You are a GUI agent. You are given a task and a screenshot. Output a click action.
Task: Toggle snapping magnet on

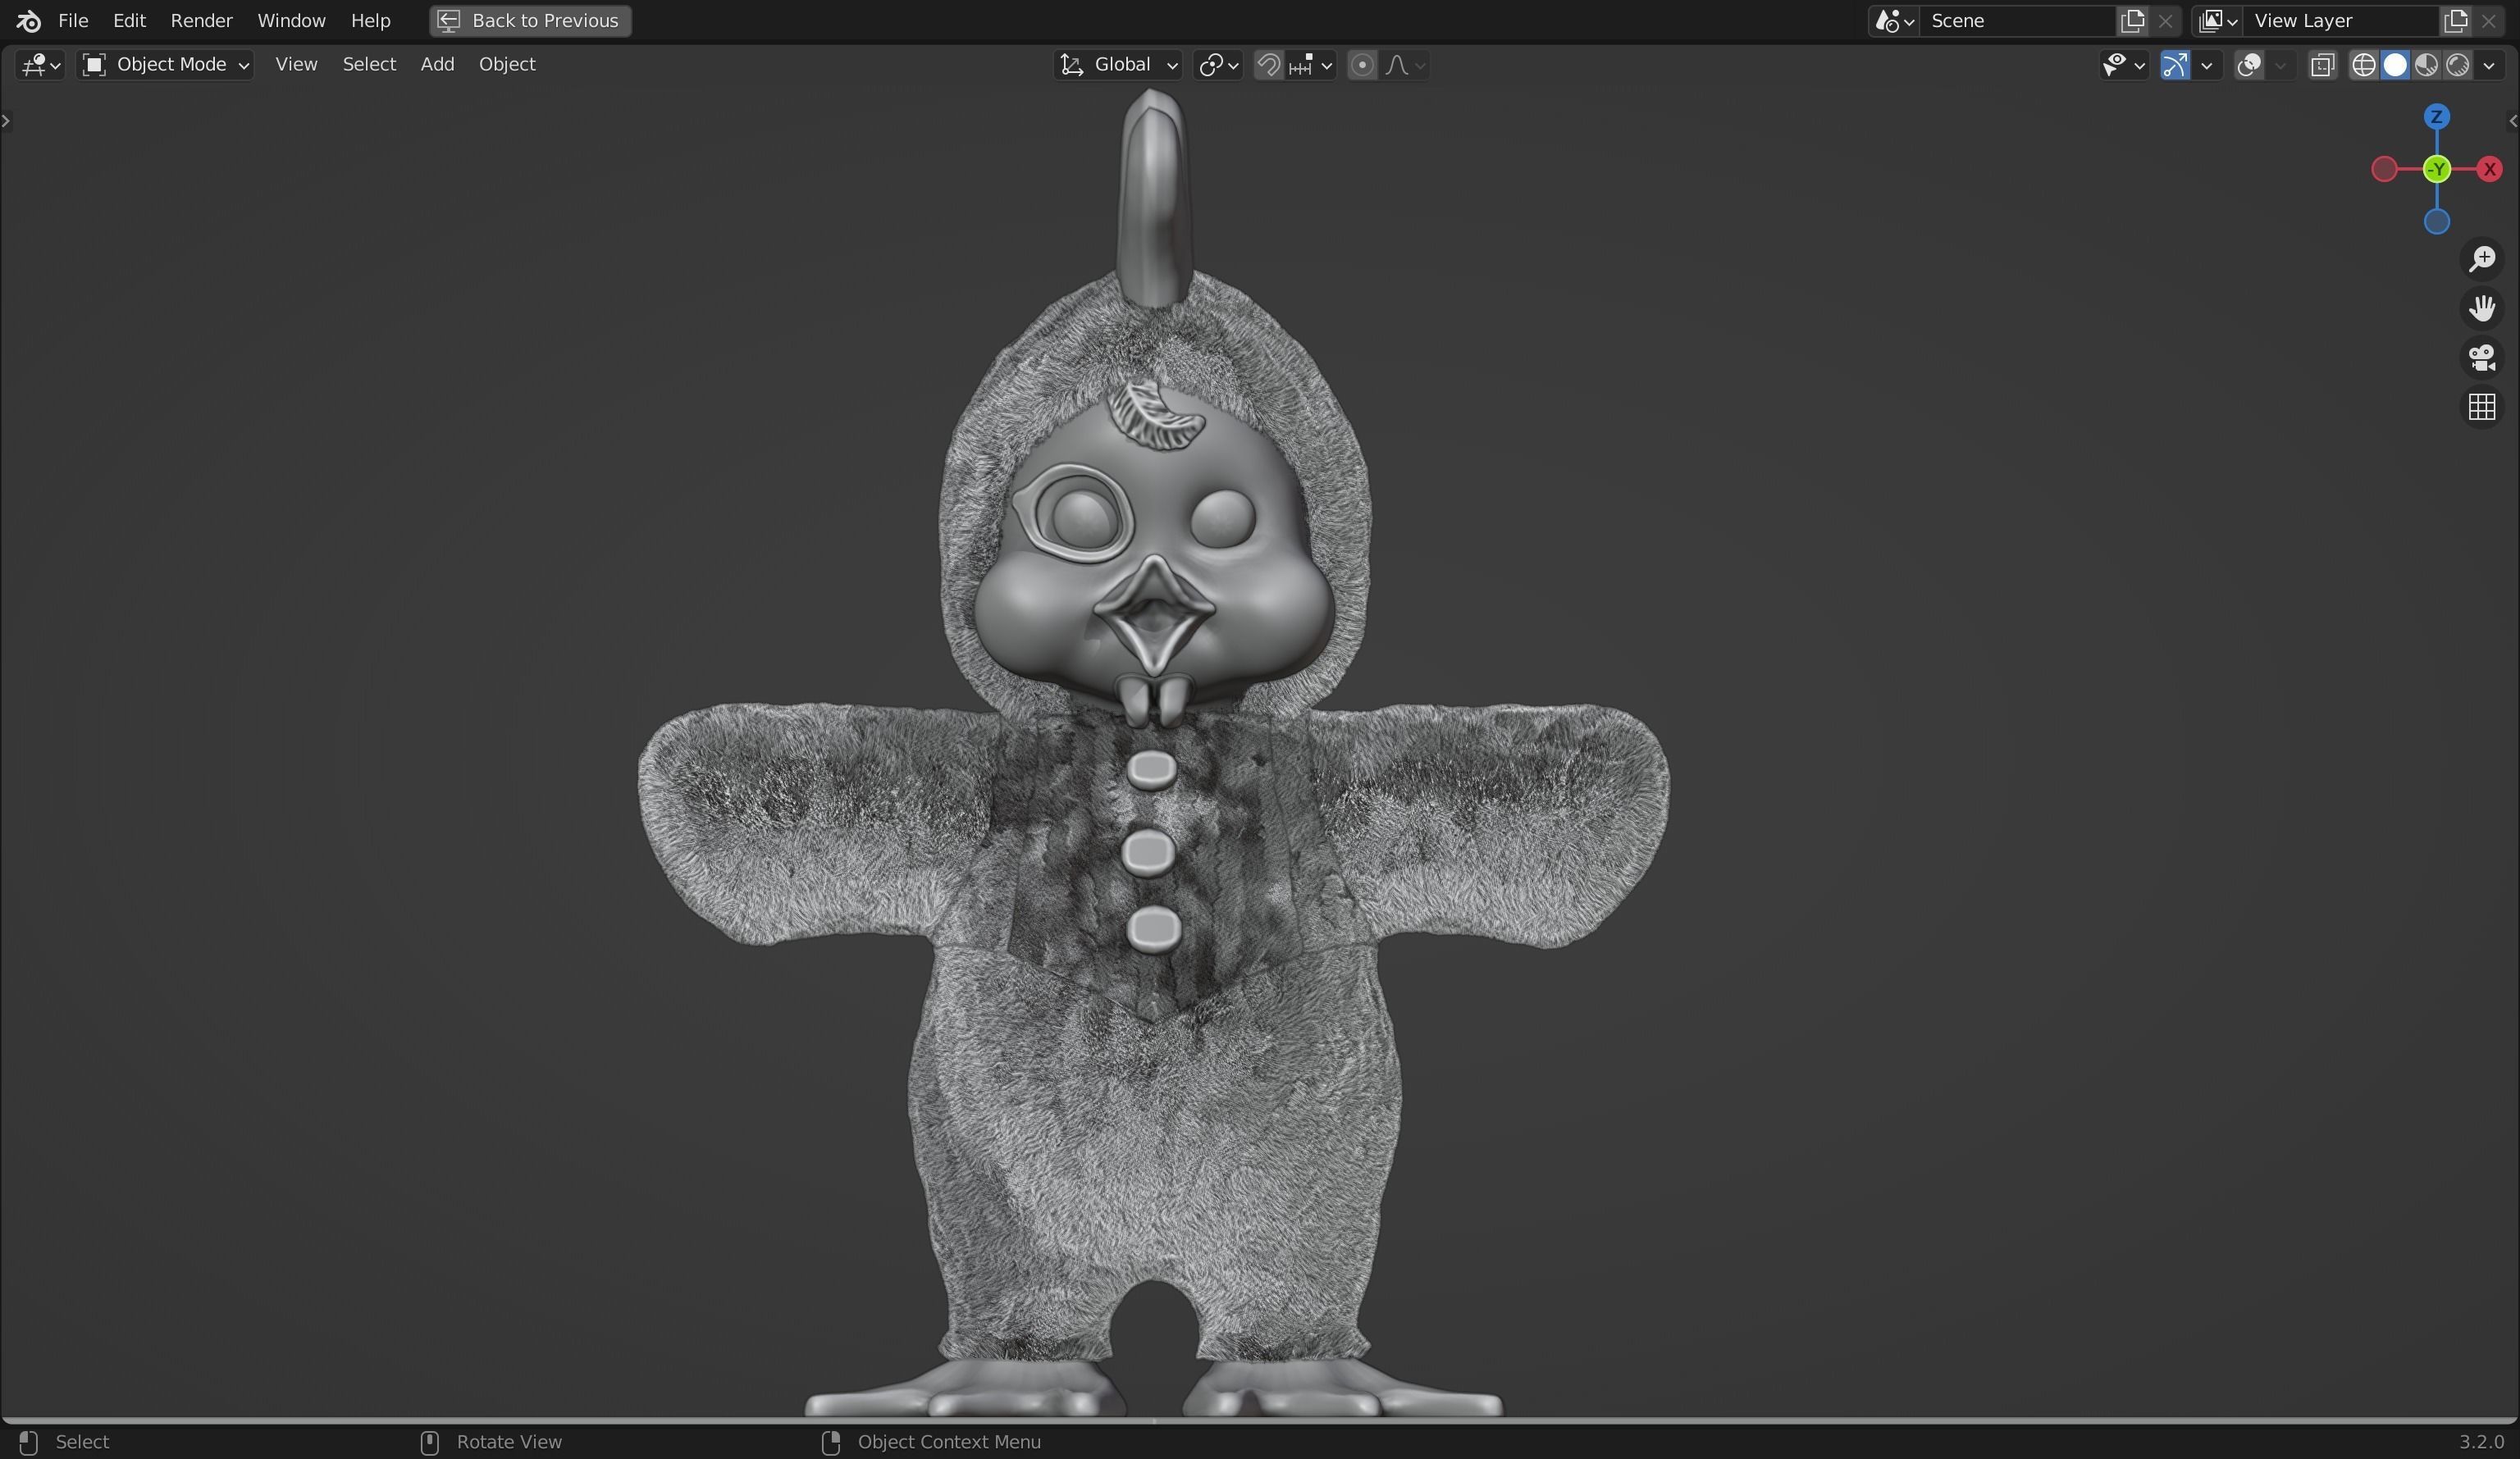pos(1268,65)
